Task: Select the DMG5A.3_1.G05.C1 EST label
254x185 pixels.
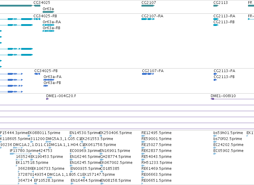Action: 63,139
